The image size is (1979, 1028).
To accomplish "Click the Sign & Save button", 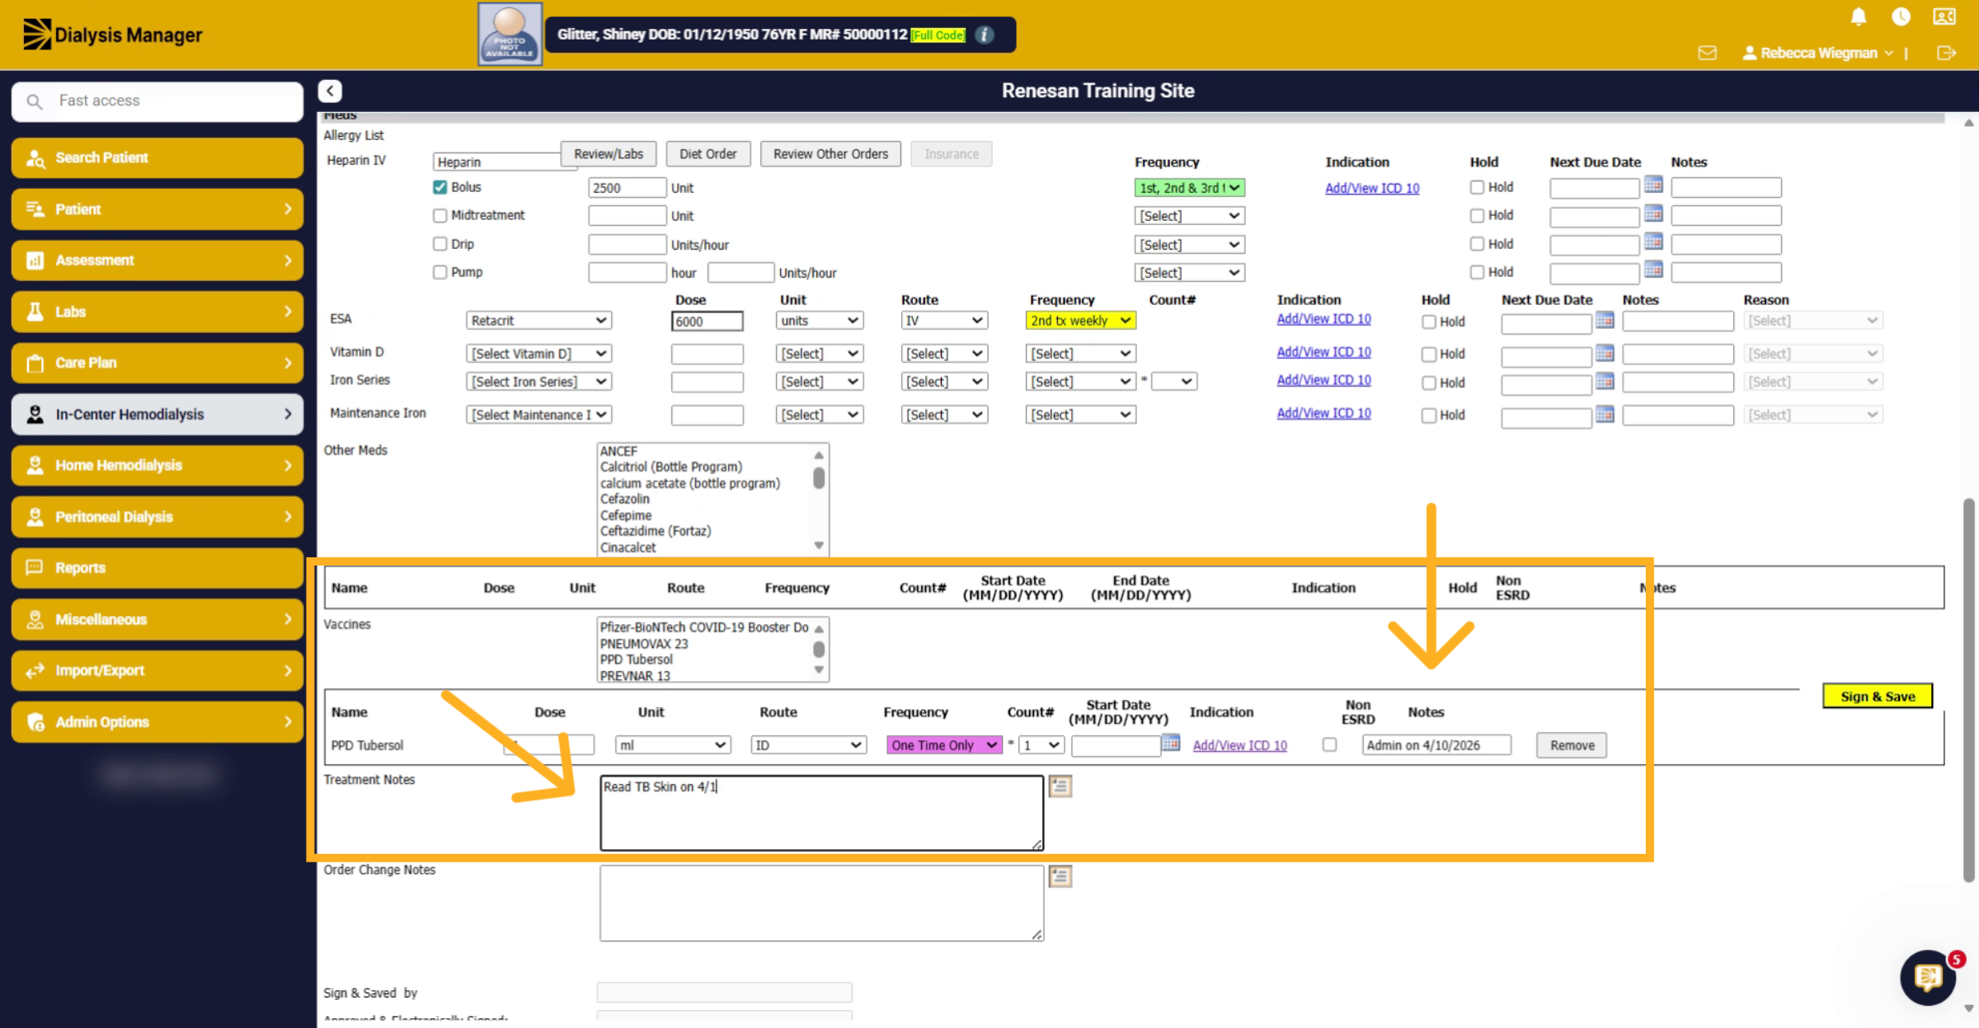I will pos(1878,697).
